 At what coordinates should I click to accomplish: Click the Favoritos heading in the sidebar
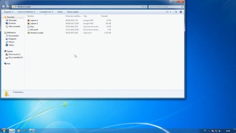(11, 17)
